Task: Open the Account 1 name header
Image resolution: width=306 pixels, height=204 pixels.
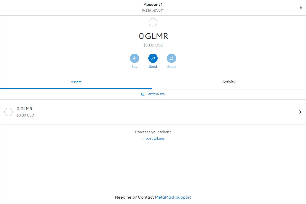Action: (x=153, y=4)
